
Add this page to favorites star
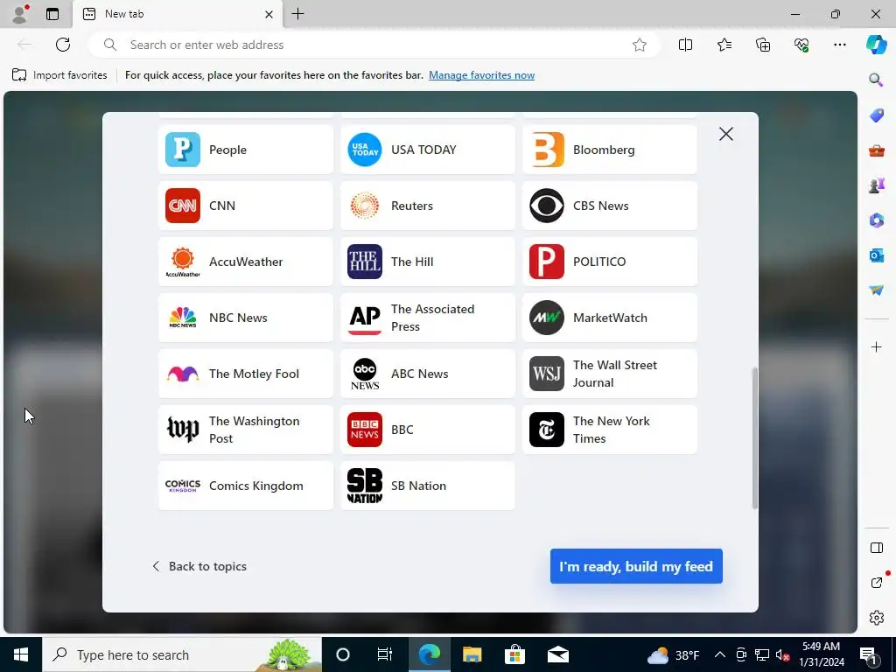640,45
